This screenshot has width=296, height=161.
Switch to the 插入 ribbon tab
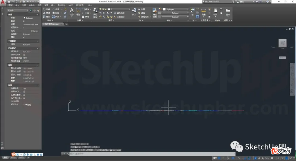pos(17,5)
